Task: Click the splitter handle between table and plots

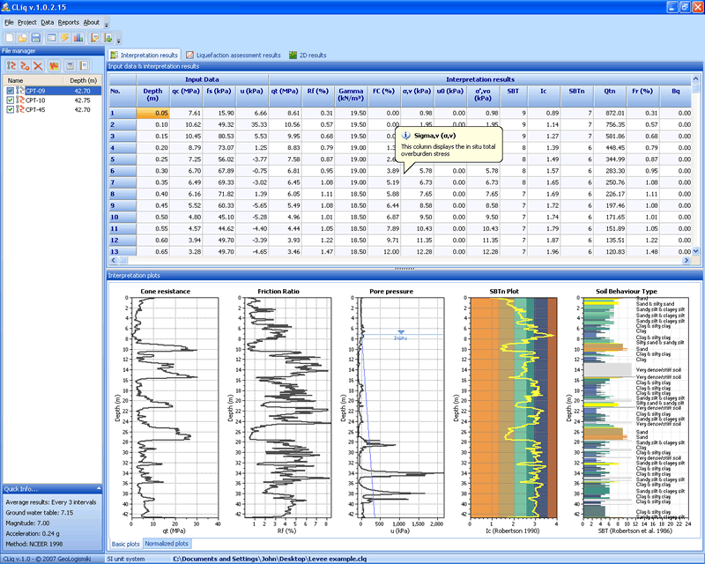Action: click(404, 269)
